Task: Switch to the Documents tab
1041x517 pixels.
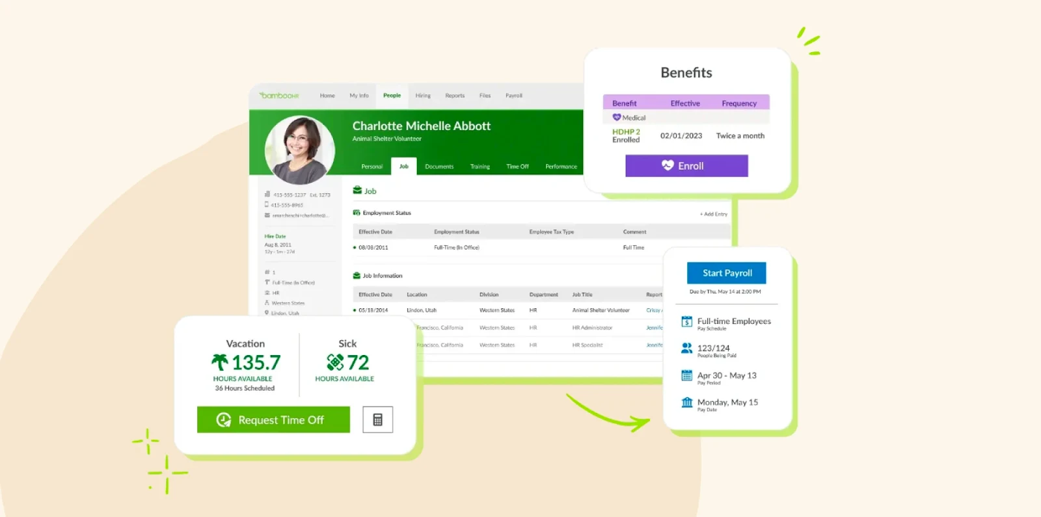Action: point(439,167)
